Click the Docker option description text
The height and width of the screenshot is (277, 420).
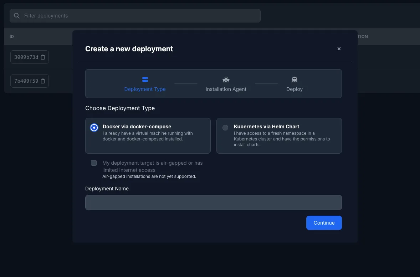tap(148, 136)
